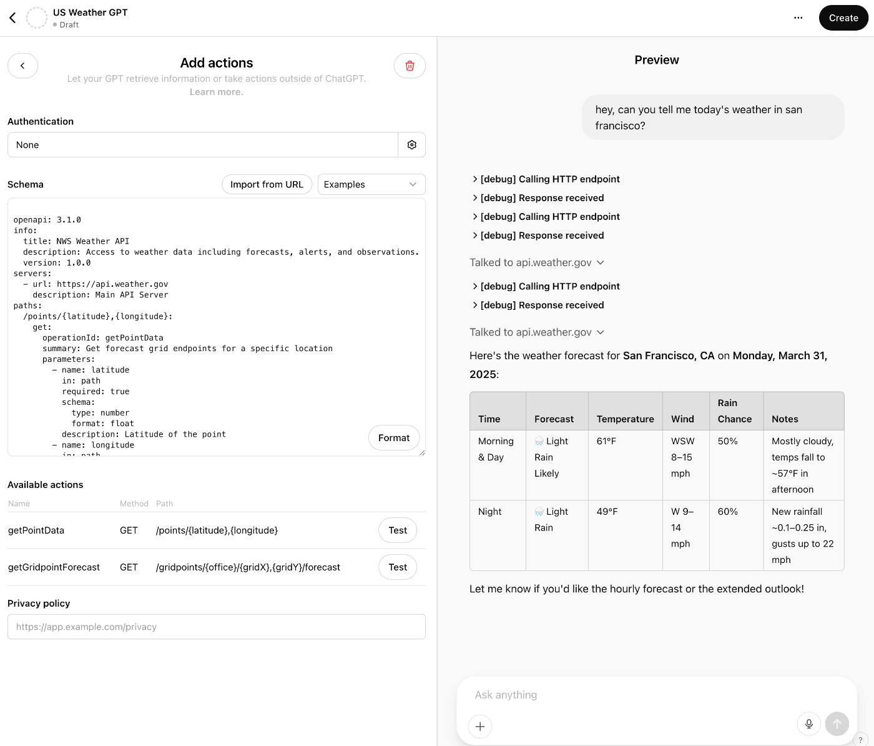Click the plus attach icon in the composer
The width and height of the screenshot is (874, 746).
click(x=480, y=726)
